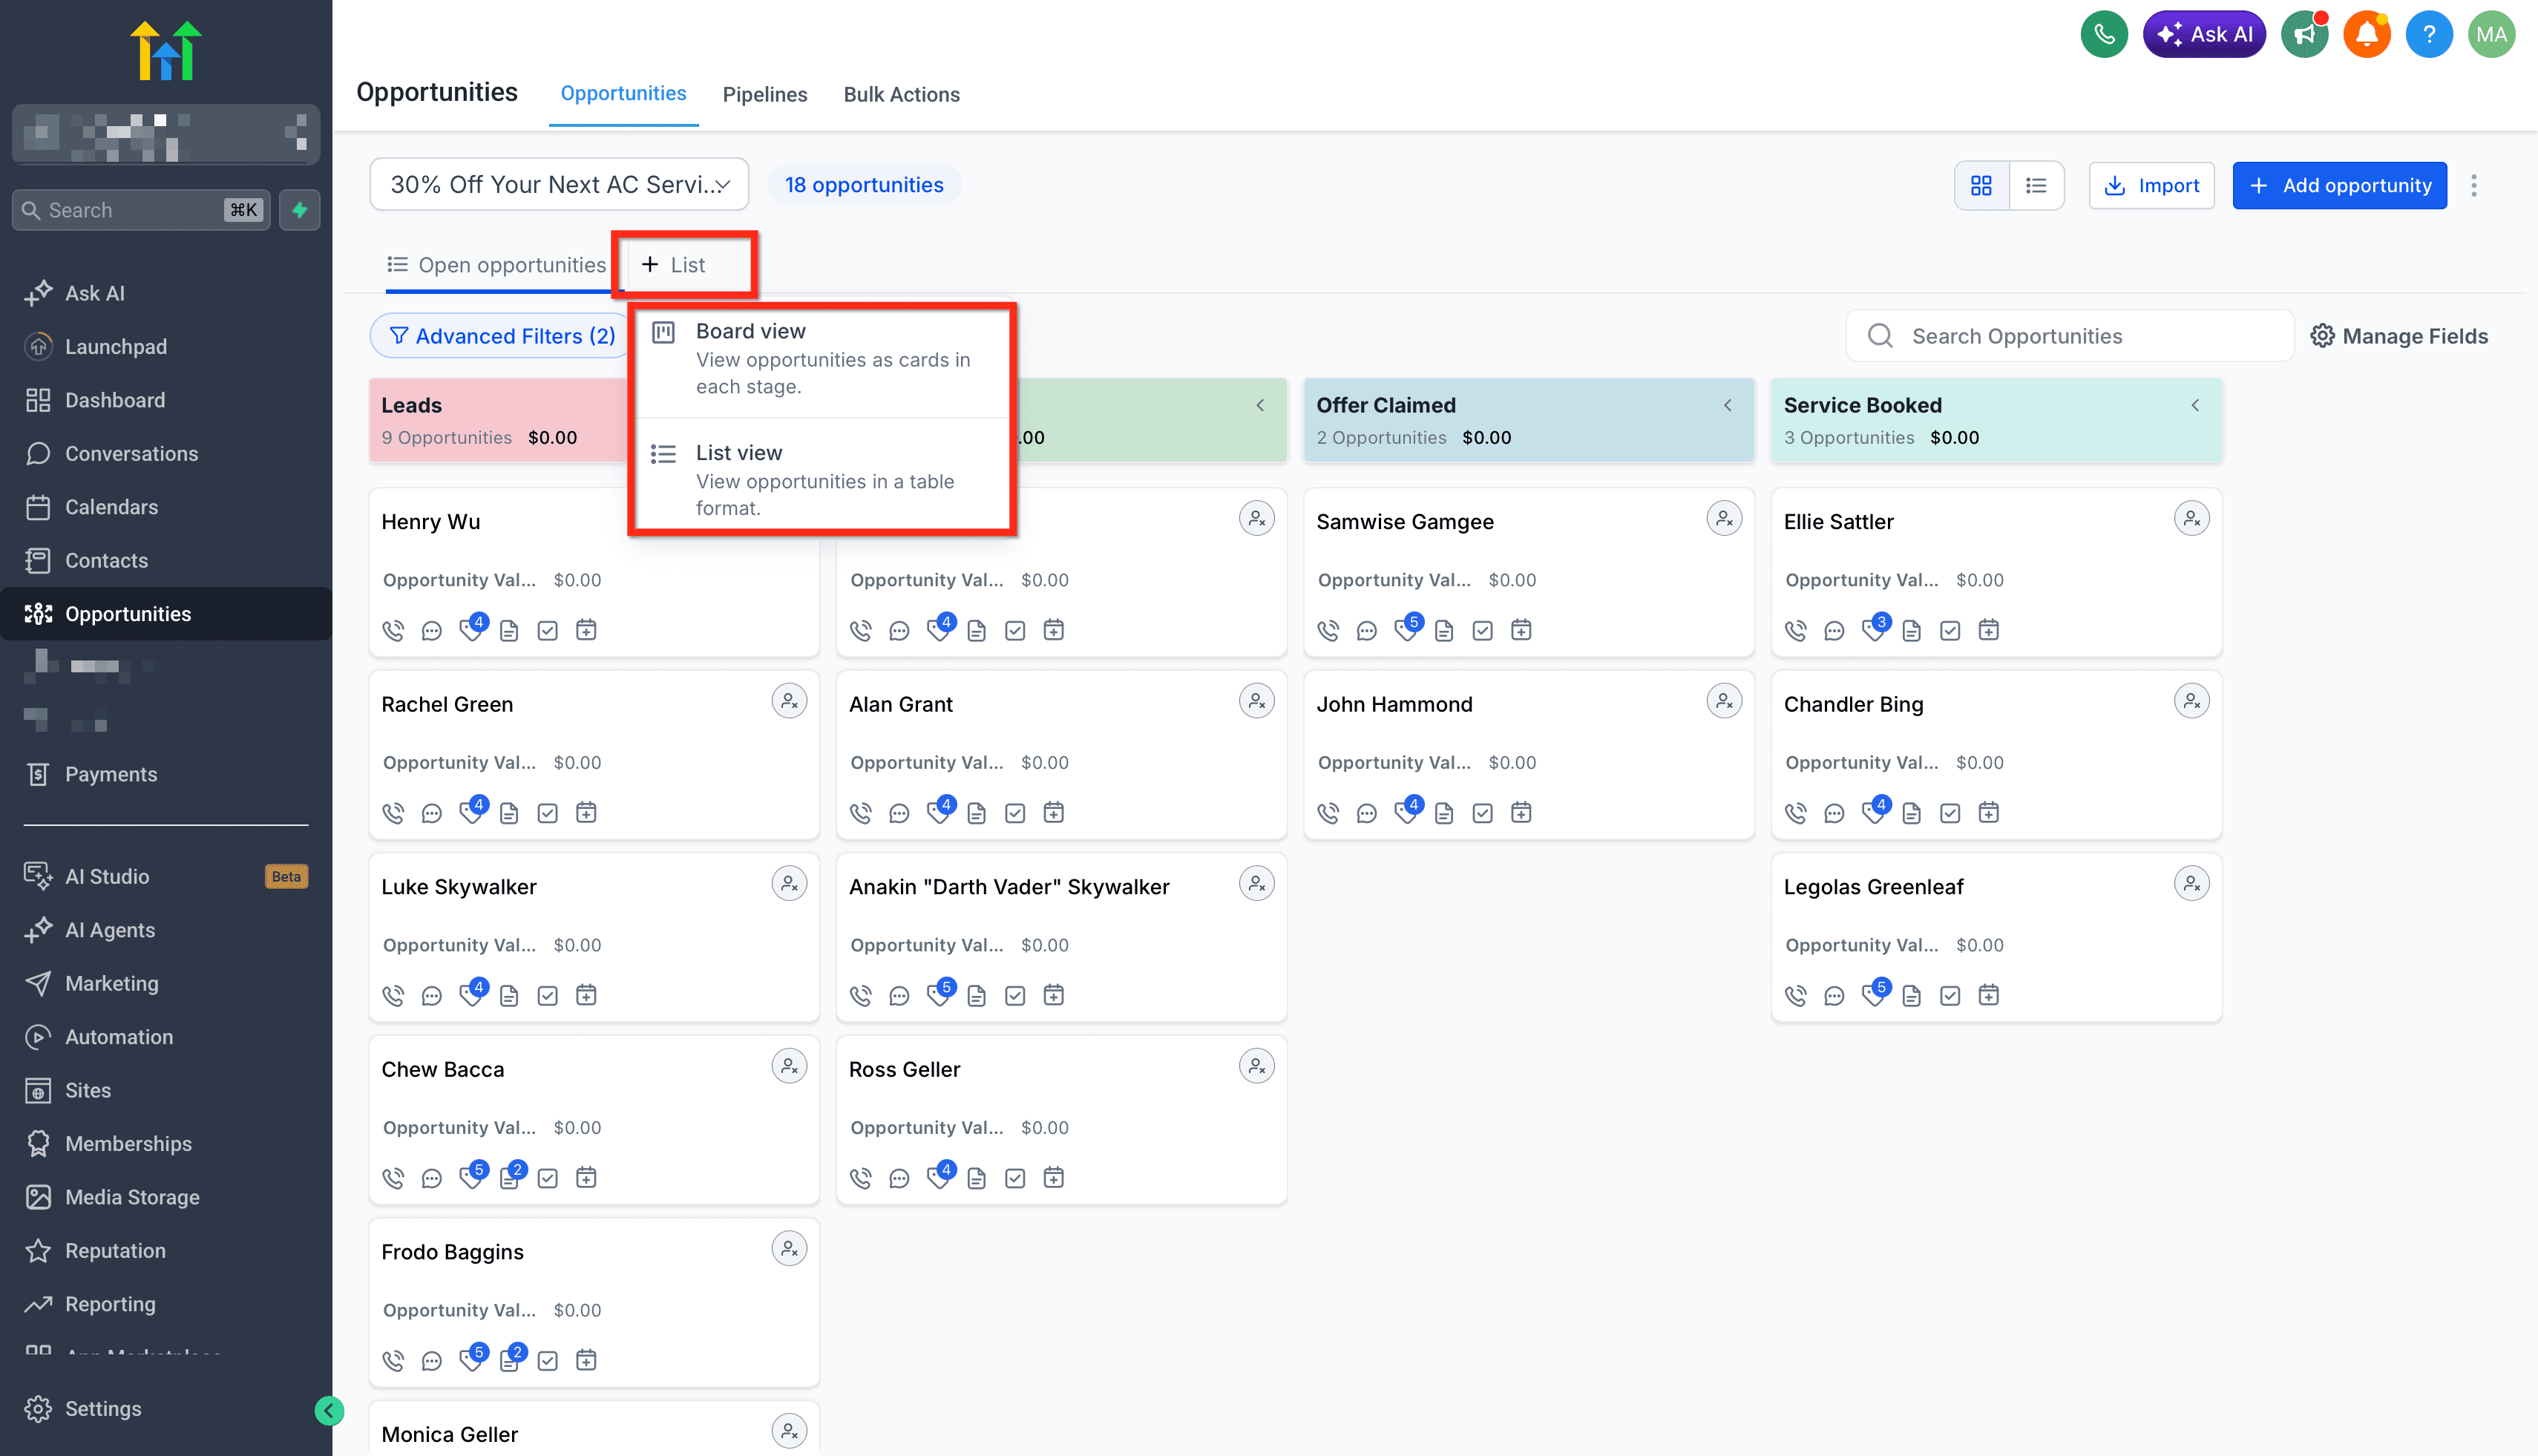
Task: Click the plus List add-view button
Action: tap(673, 265)
